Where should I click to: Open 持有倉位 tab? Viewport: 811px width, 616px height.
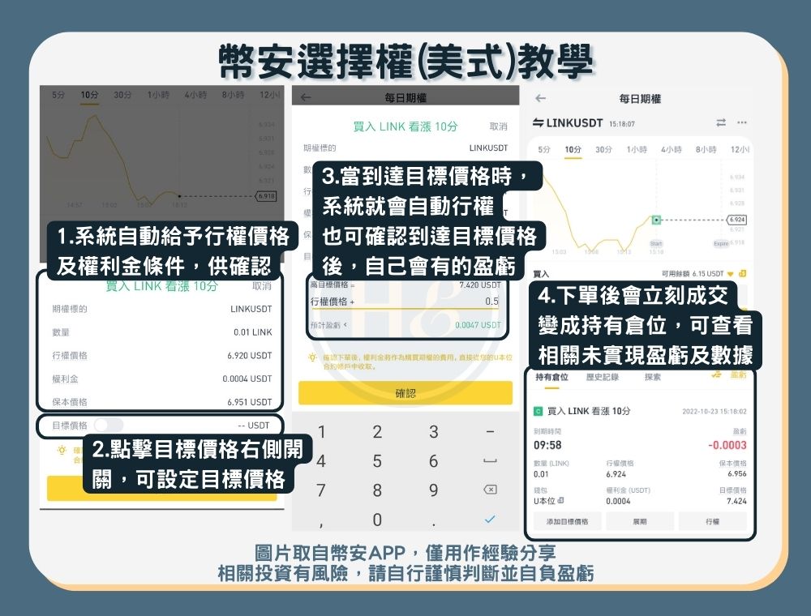point(551,377)
